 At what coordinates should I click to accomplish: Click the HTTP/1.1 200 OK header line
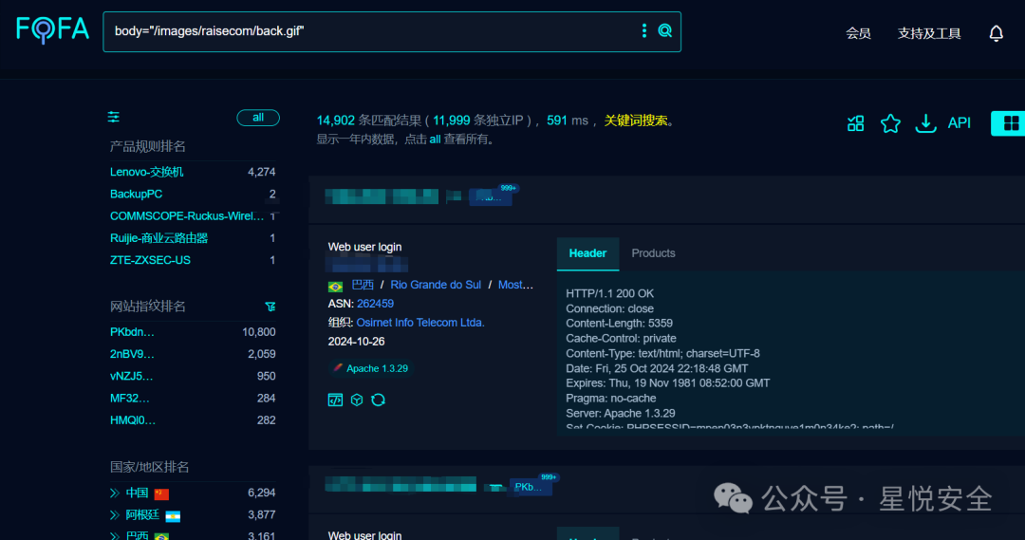[610, 293]
